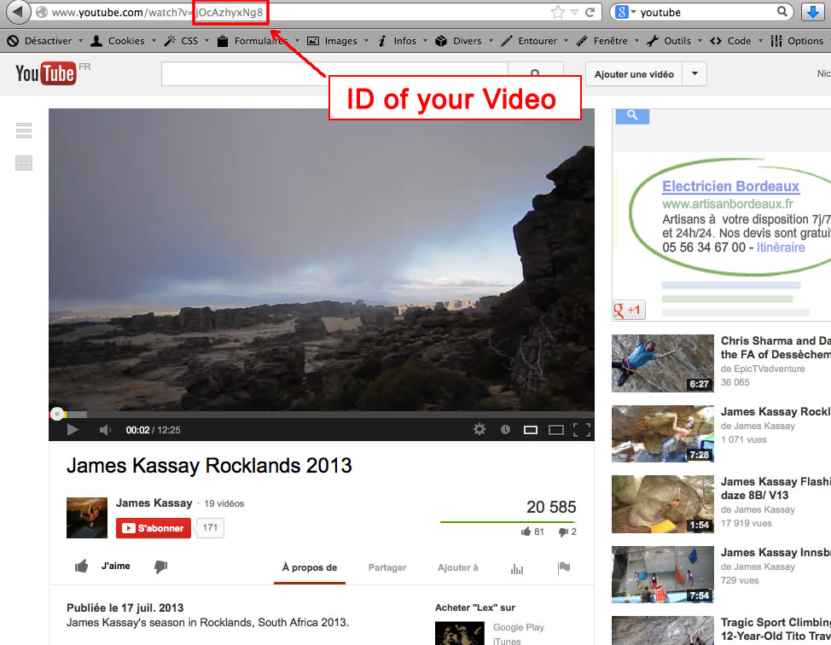Expand the Ajouter une vidéo dropdown arrow

click(x=694, y=74)
